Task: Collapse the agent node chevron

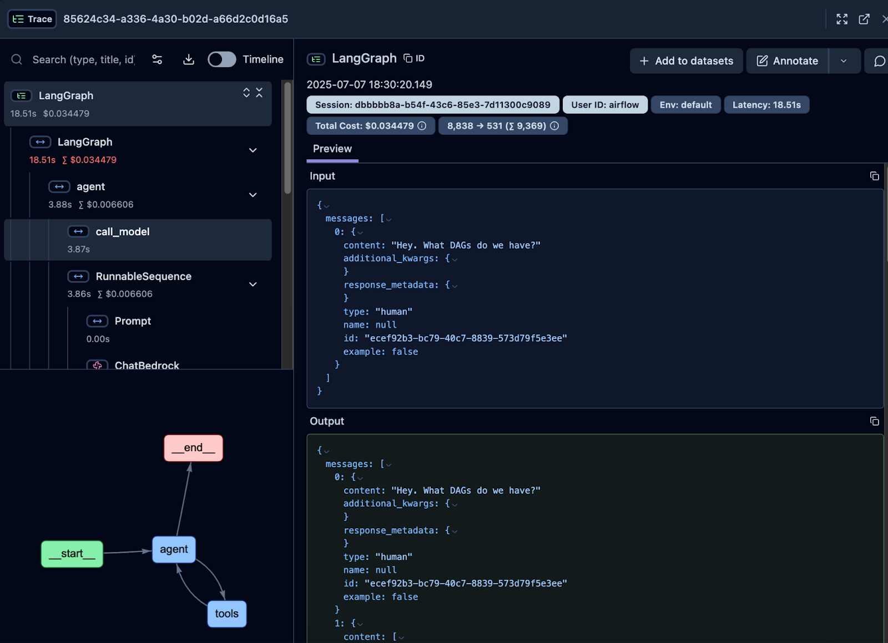Action: (x=253, y=195)
